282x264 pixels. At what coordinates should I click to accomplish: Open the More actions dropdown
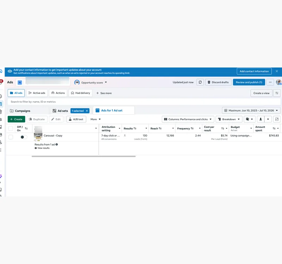pos(96,119)
